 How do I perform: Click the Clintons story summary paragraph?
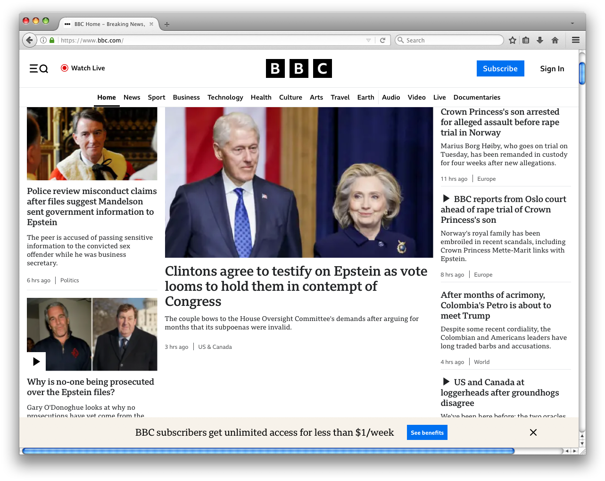(x=292, y=323)
